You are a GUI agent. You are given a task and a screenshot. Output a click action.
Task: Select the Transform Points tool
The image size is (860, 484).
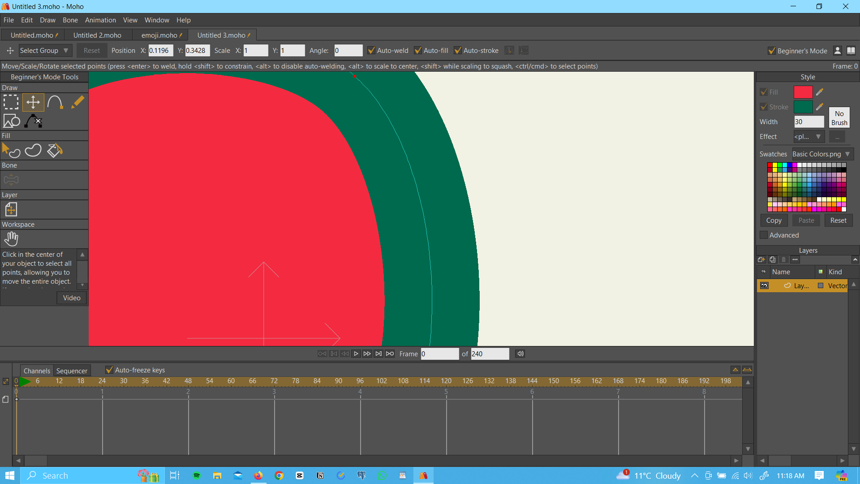pyautogui.click(x=33, y=102)
